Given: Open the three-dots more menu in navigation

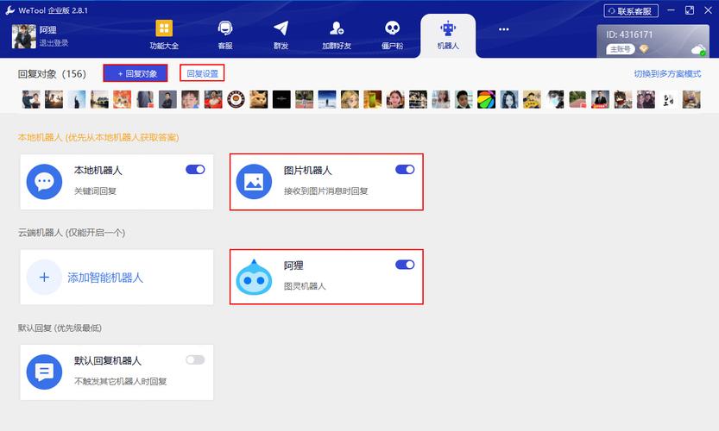Looking at the screenshot, I should click(504, 29).
